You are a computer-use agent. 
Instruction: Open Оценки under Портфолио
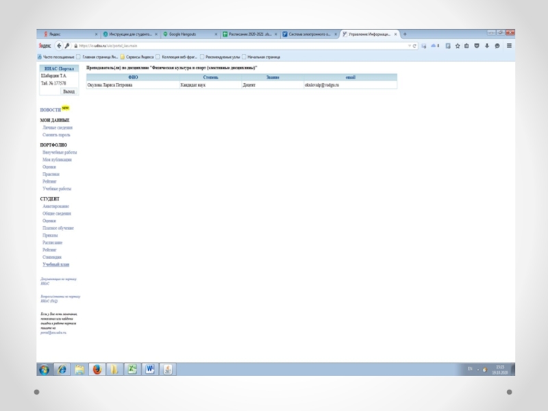pyautogui.click(x=49, y=167)
